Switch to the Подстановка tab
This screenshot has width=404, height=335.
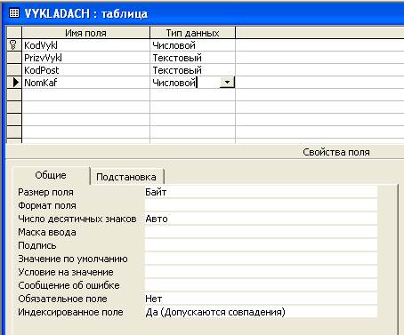pyautogui.click(x=126, y=177)
